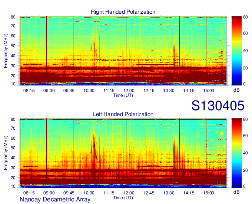Click the 15:00 time tick under Right Handed plot
This screenshot has width=252, height=204.
point(209,91)
